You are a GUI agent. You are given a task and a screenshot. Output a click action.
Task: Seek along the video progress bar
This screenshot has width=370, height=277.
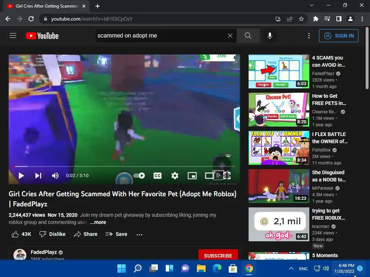pyautogui.click(x=124, y=167)
